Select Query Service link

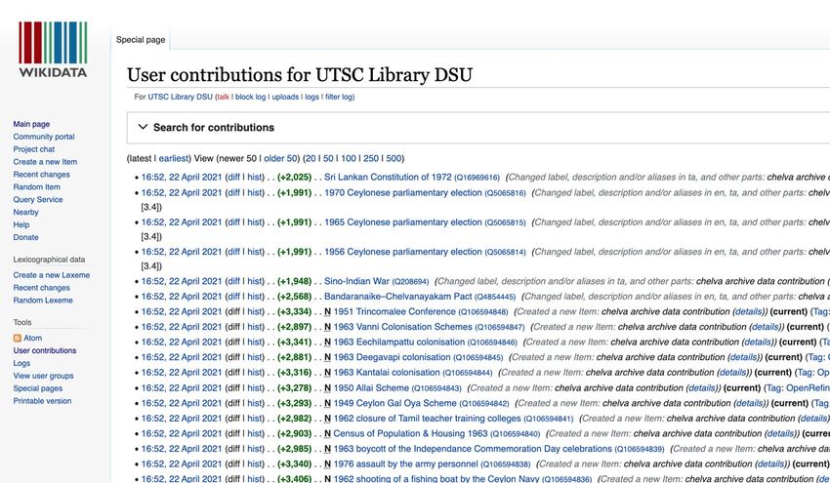tap(38, 200)
